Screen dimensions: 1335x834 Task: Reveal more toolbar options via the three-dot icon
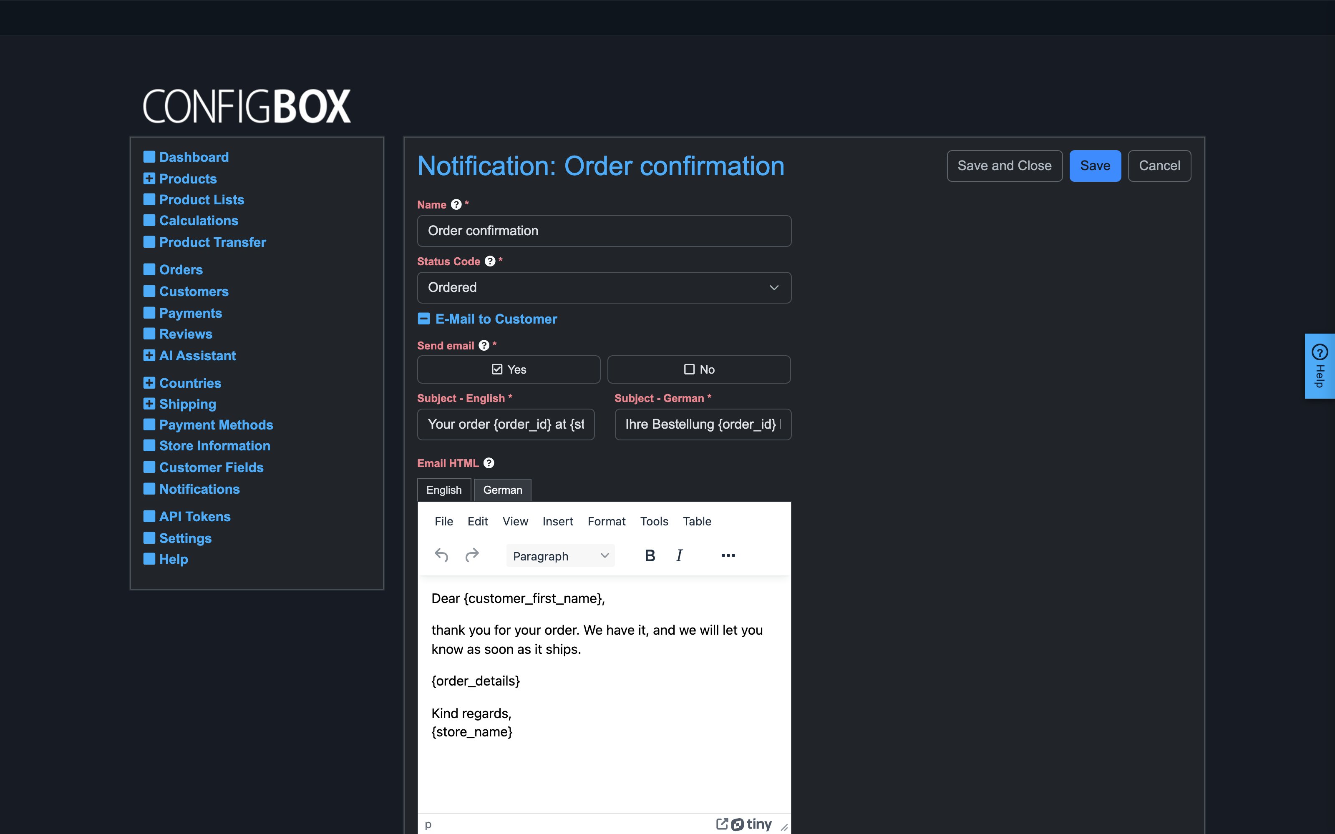pyautogui.click(x=728, y=555)
